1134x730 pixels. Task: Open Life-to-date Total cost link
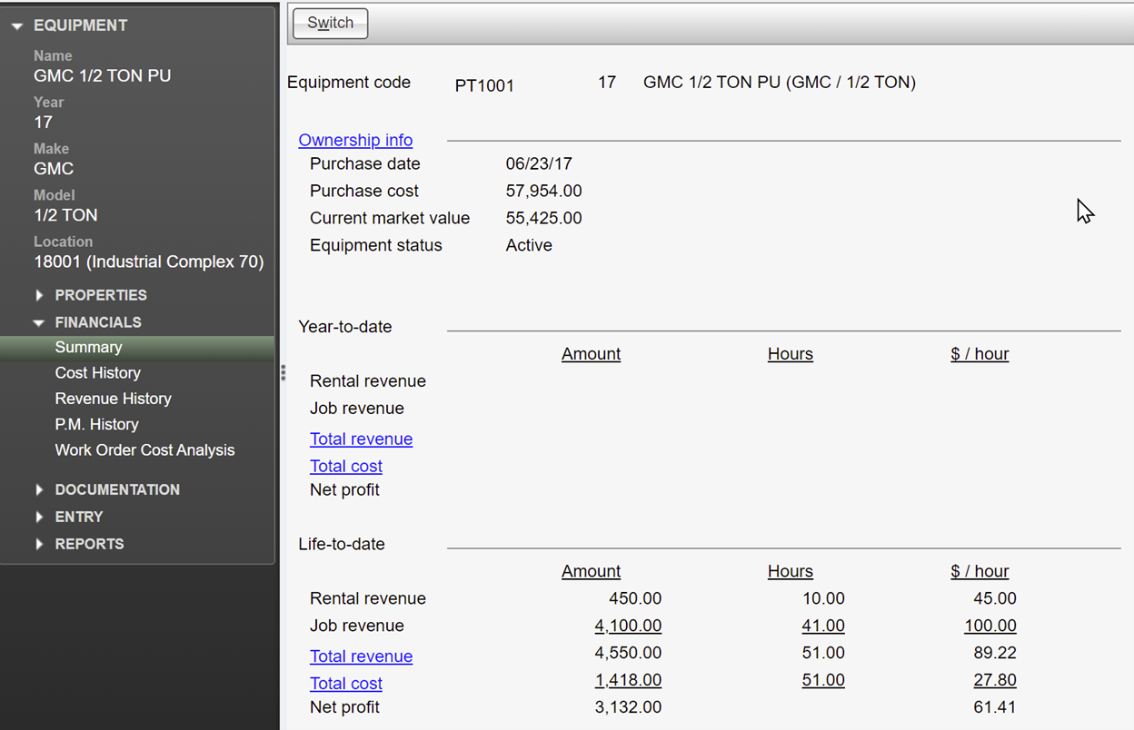345,684
